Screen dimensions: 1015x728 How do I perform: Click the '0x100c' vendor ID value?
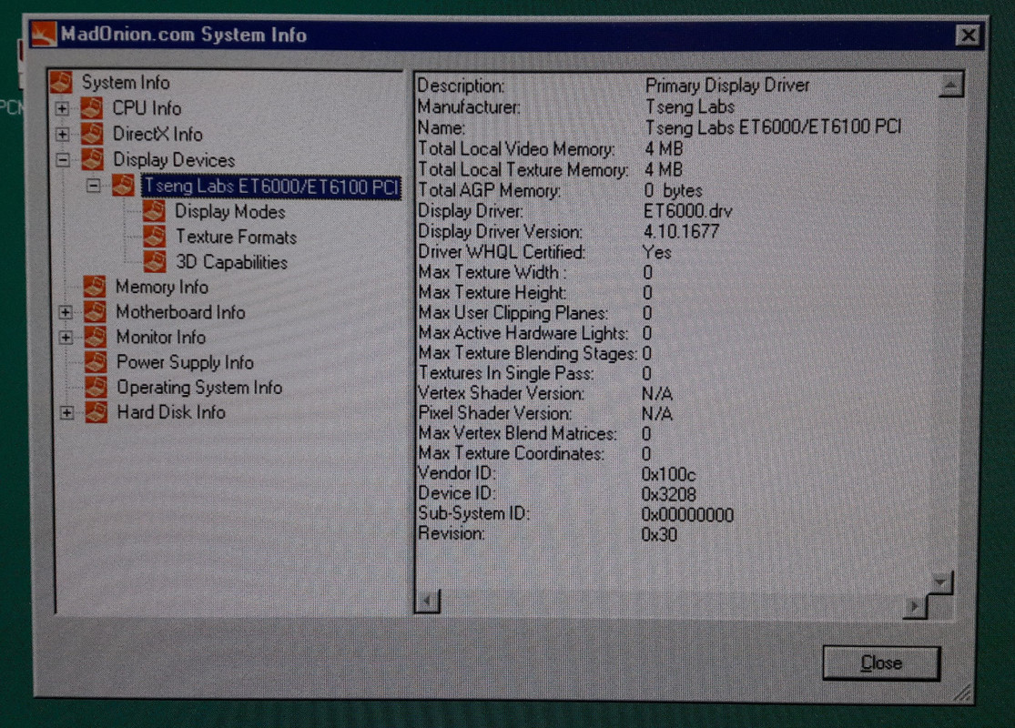coord(669,474)
